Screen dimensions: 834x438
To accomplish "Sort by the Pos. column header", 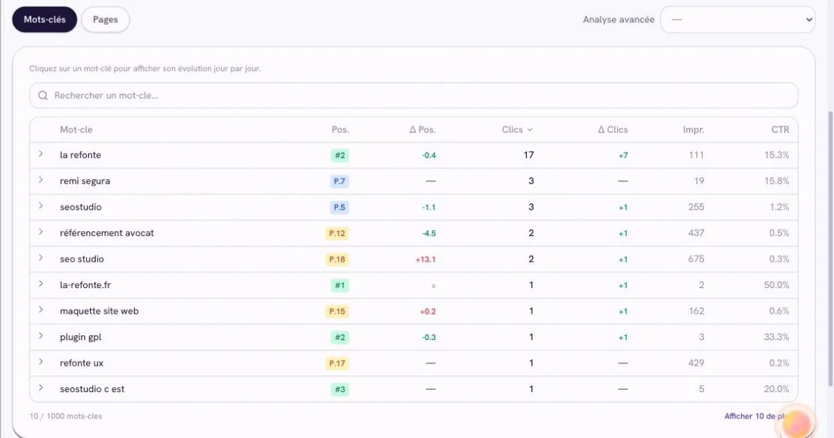I will tap(341, 130).
